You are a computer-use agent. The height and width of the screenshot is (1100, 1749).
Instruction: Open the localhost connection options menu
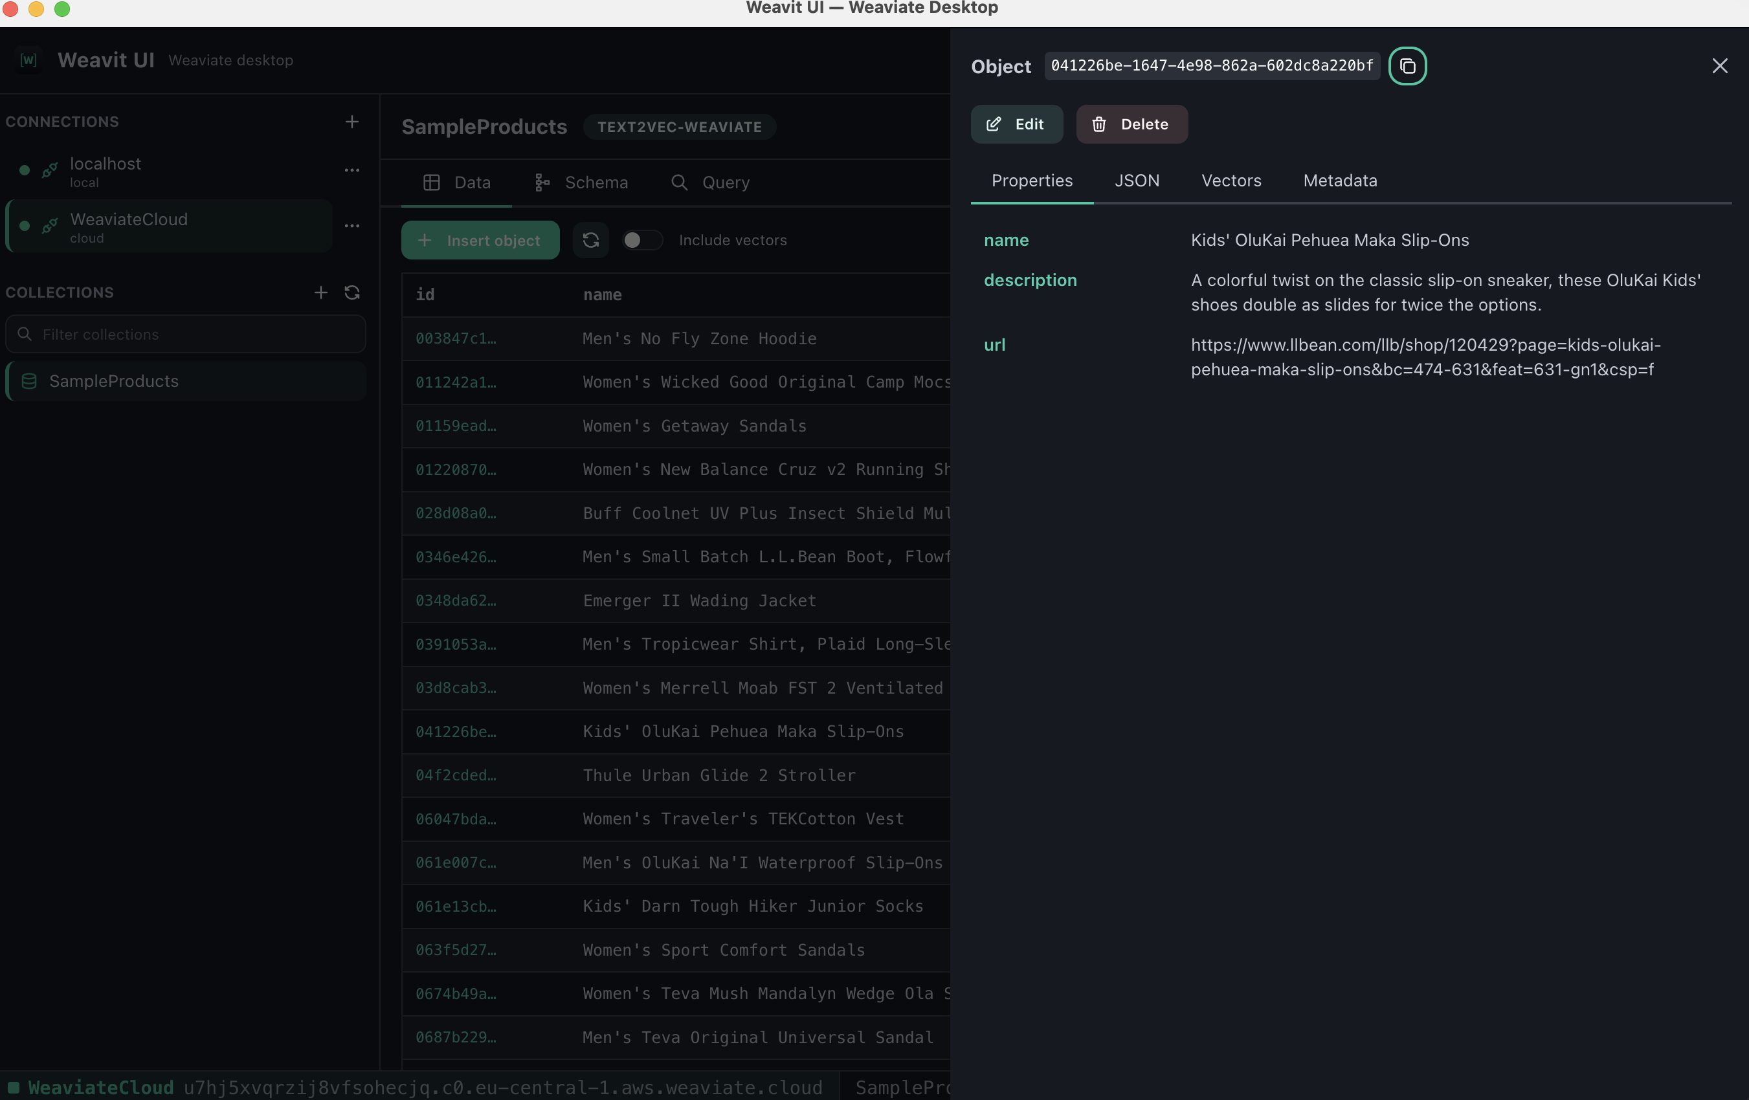coord(351,171)
